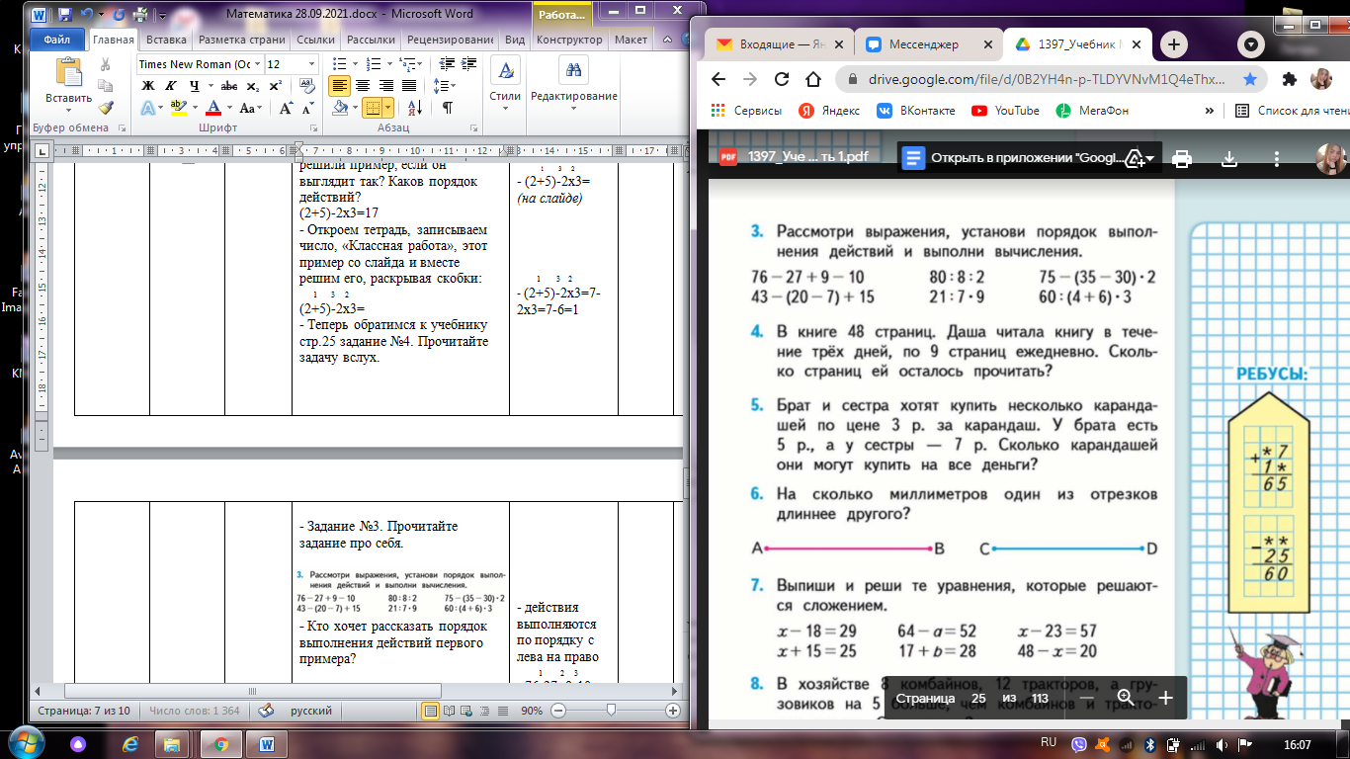Switch to the Рецензирование ribbon tab
Viewport: 1350px width, 759px height.
click(x=448, y=41)
